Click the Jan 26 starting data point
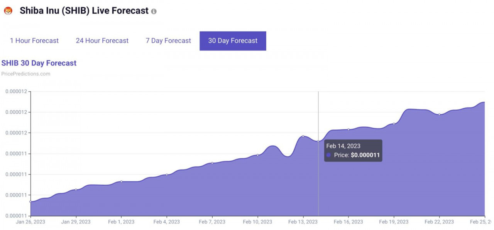Viewport: 494px width, 230px height. coord(30,201)
